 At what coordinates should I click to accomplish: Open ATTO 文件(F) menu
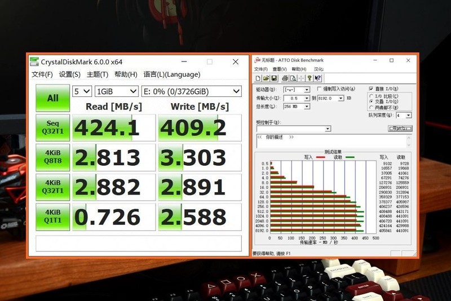(x=261, y=69)
